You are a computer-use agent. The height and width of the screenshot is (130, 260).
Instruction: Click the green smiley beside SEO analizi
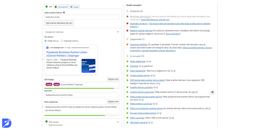click(46, 122)
